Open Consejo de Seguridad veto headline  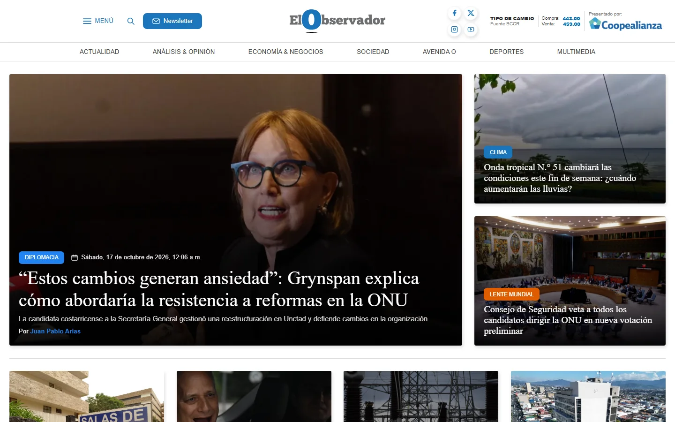tap(568, 320)
